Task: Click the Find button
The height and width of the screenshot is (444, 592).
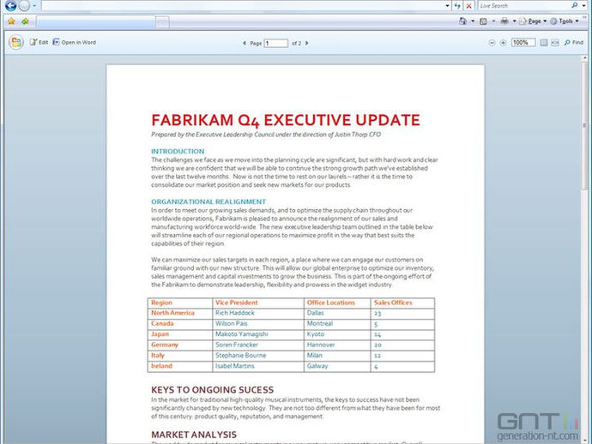Action: click(x=574, y=42)
